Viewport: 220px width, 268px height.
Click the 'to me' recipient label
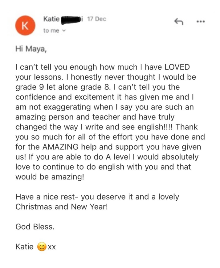point(51,31)
